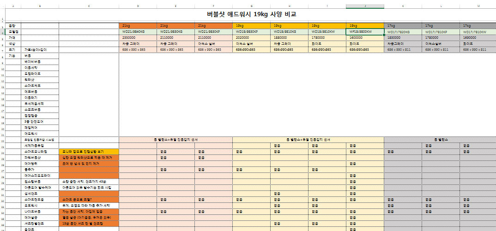Screen dimensions: 496x231
Task: Select the price cell with 2020000
Action: 251,37
